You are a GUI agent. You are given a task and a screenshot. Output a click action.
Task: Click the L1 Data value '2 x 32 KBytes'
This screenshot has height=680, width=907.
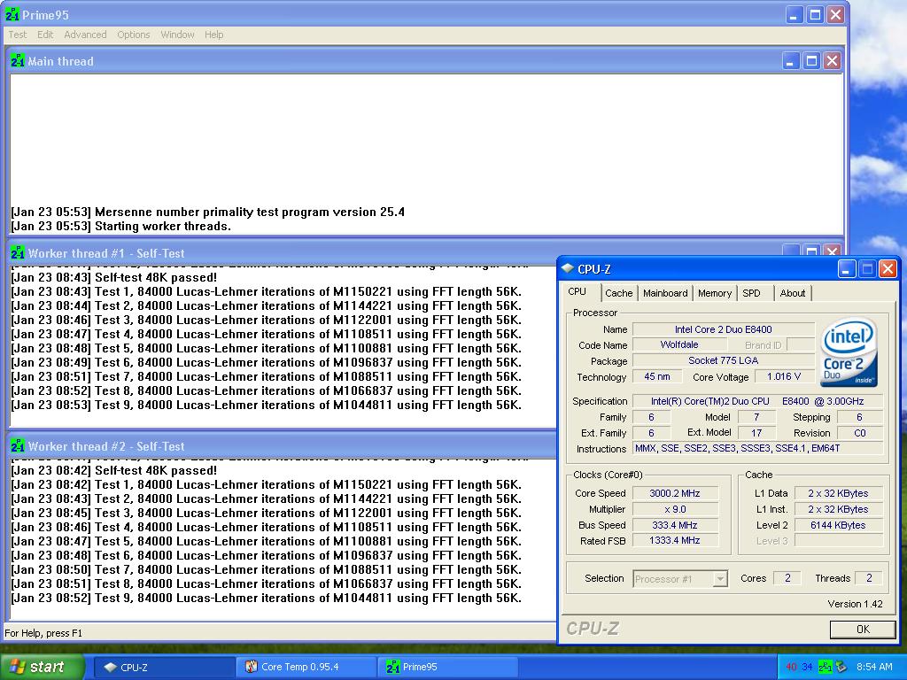838,493
